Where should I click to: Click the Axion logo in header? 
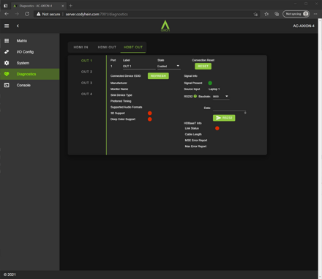[165, 26]
